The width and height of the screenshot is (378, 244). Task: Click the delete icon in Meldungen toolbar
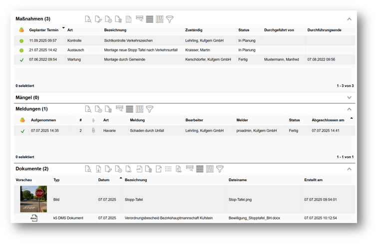click(x=108, y=109)
